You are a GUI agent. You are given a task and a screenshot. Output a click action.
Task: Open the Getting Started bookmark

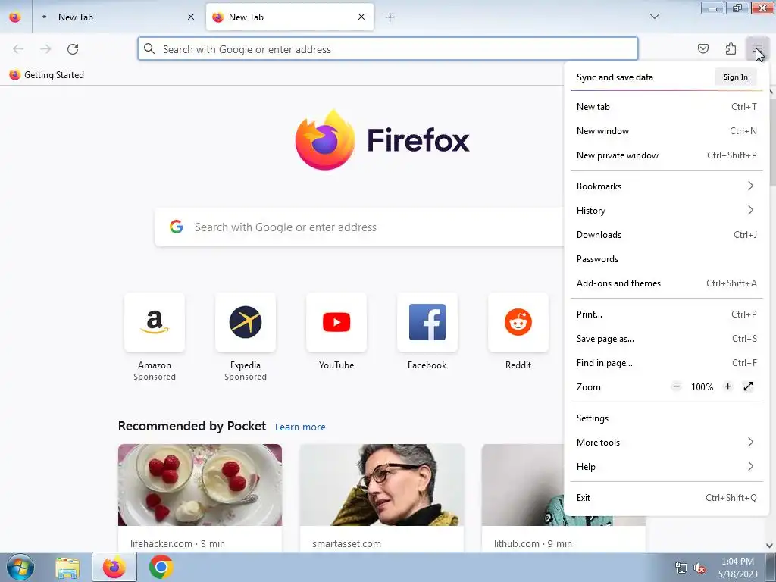pos(47,75)
